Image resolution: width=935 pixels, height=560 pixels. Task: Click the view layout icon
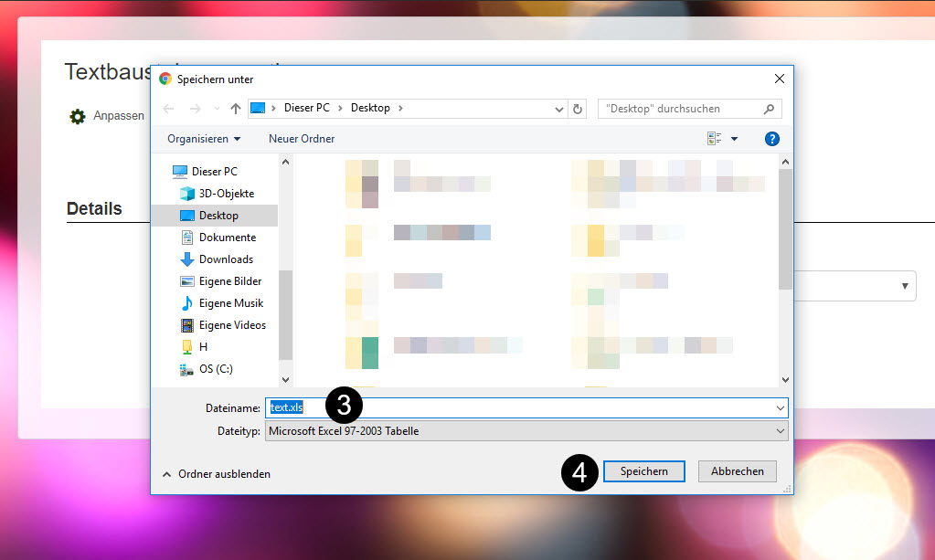[x=714, y=139]
